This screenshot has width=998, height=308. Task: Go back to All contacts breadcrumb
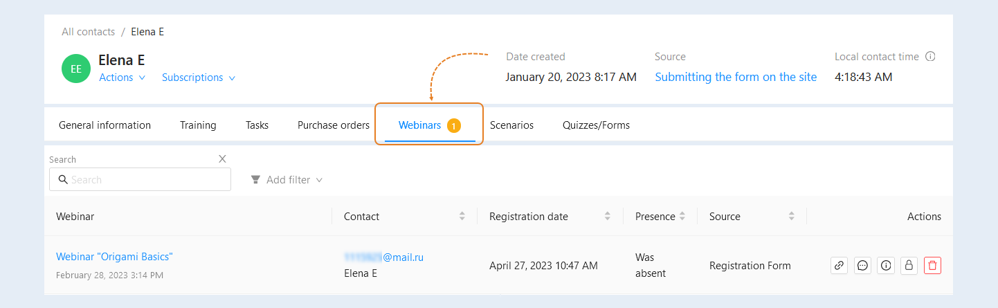(88, 32)
